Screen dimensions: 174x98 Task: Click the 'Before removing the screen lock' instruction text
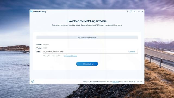(87, 25)
